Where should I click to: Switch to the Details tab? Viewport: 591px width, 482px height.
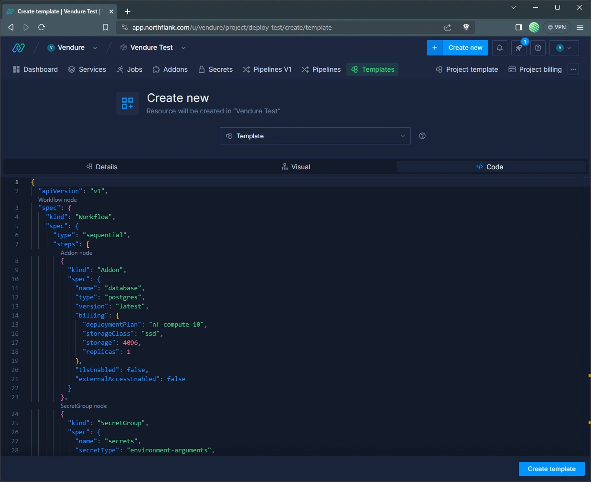102,167
